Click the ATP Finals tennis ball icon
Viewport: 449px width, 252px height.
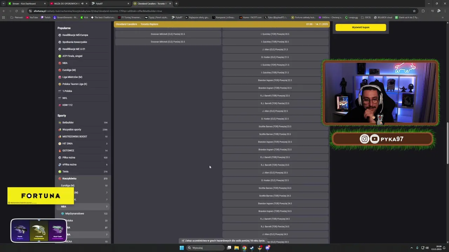click(x=60, y=56)
